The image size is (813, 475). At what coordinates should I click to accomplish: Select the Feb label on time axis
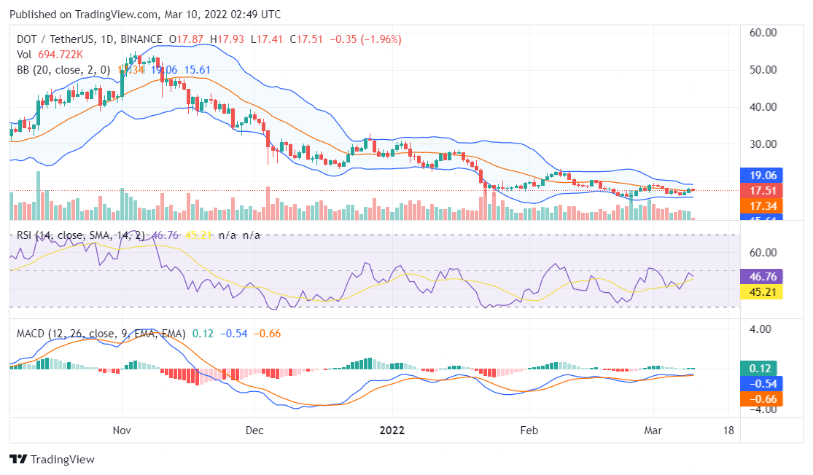click(529, 431)
